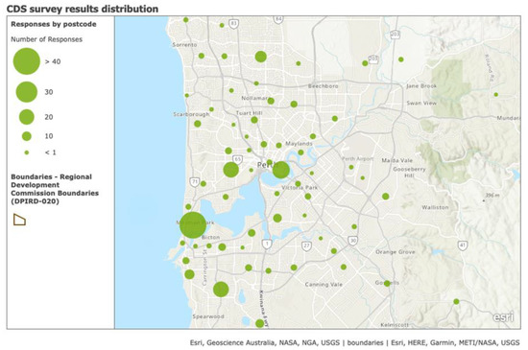Click the esri logo on the map
The width and height of the screenshot is (528, 350).
(503, 316)
